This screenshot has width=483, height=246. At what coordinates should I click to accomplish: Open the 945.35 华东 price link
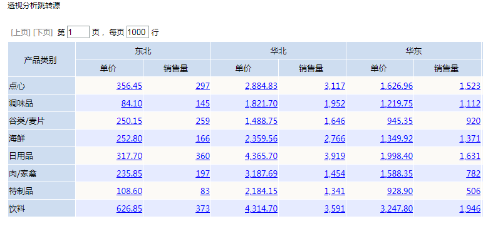click(400, 121)
